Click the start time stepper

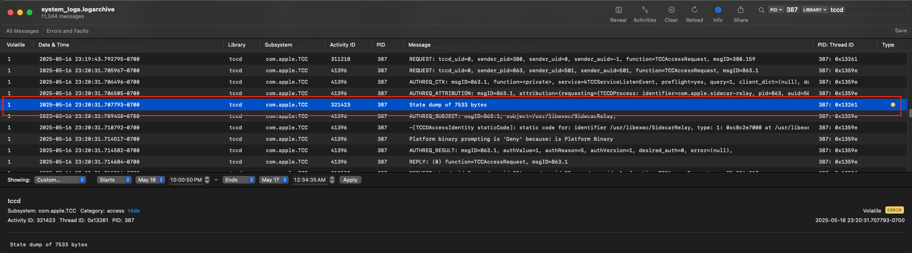(x=207, y=180)
